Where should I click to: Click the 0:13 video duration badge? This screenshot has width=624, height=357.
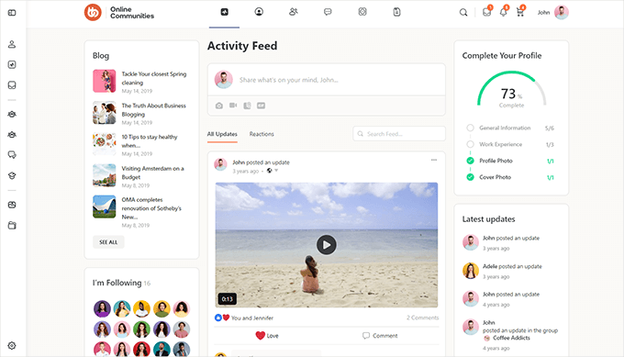click(x=228, y=299)
